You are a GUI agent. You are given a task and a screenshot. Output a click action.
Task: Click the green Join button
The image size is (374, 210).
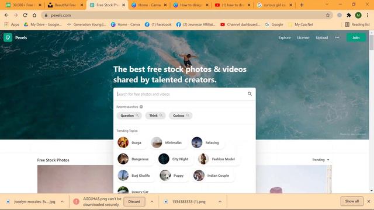tap(356, 37)
